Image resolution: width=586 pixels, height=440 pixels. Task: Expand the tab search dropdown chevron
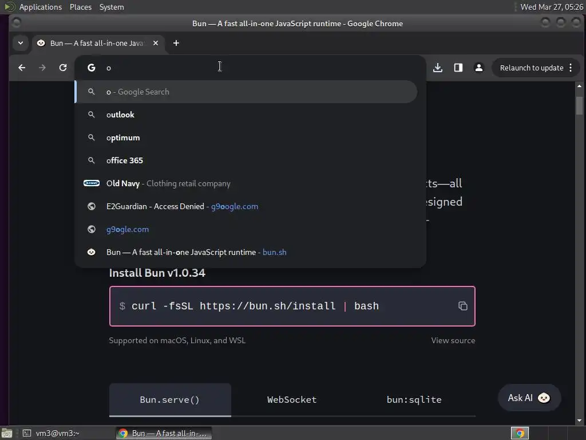(21, 43)
